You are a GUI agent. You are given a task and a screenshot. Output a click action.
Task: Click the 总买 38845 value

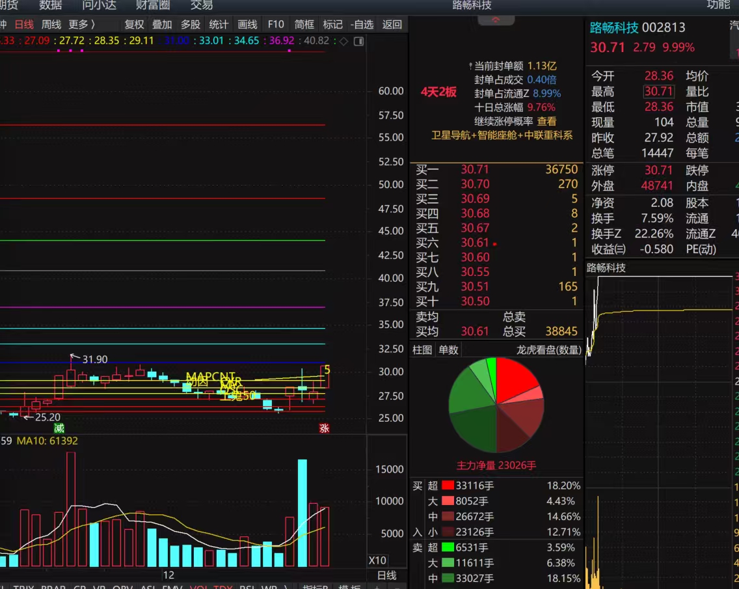click(561, 331)
